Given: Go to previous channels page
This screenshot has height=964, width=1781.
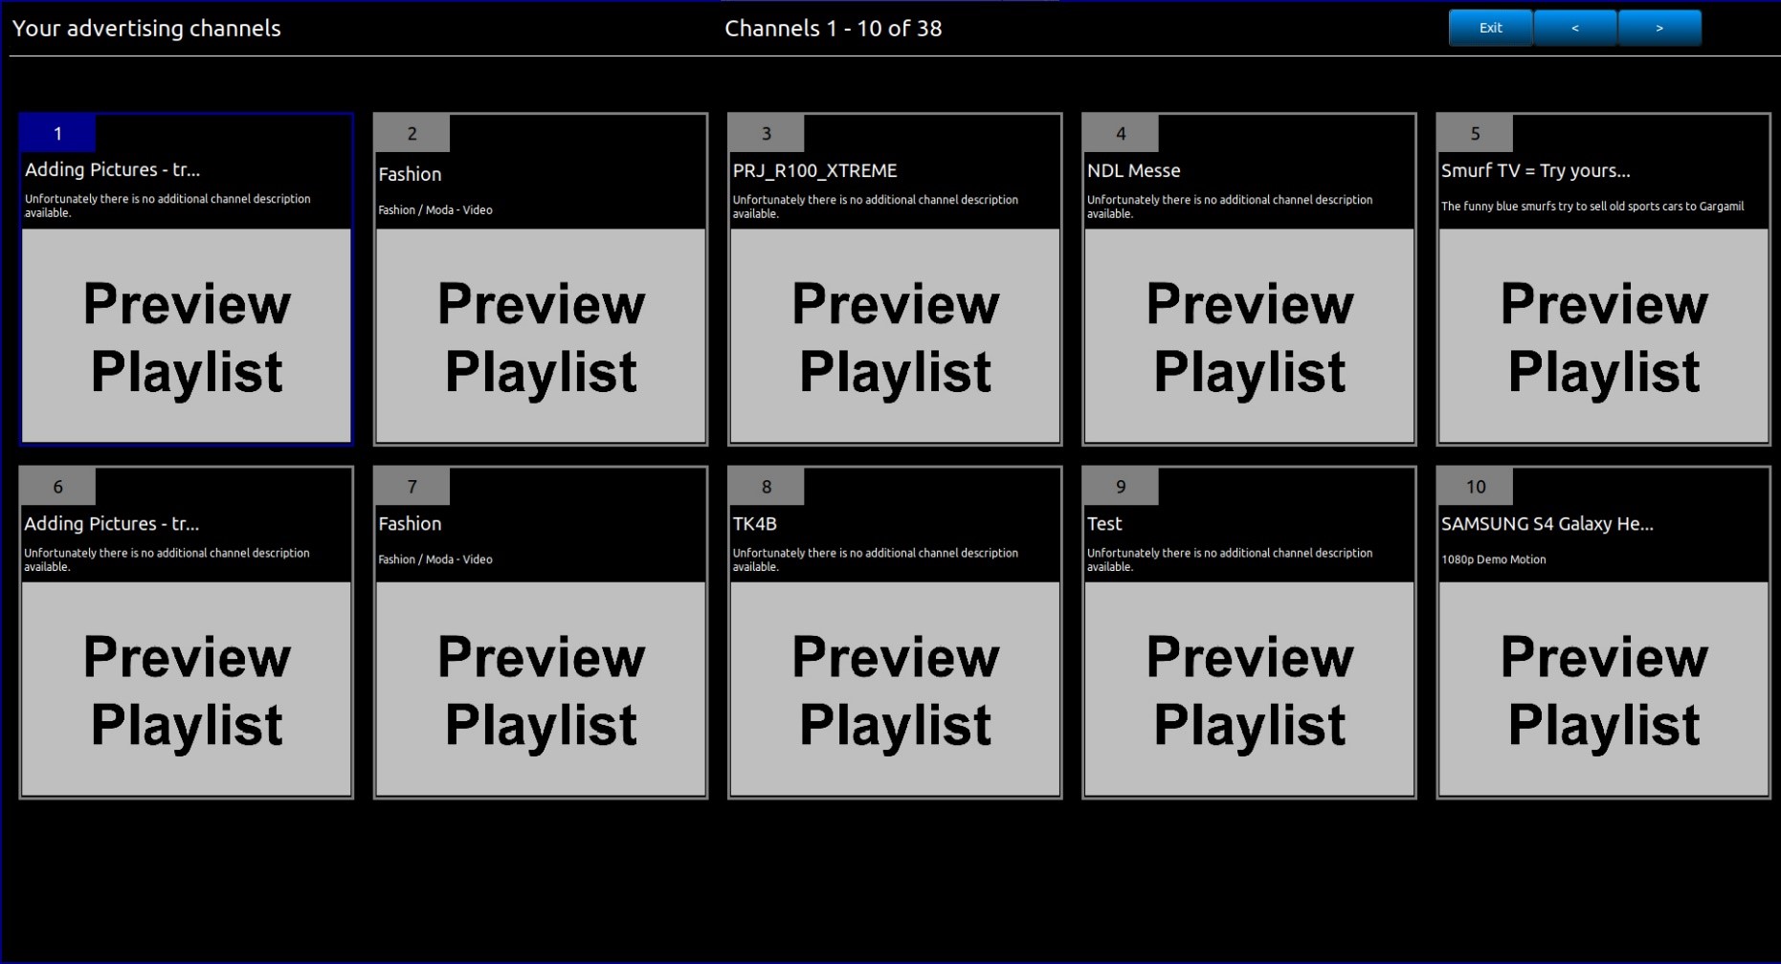Looking at the screenshot, I should 1574,28.
